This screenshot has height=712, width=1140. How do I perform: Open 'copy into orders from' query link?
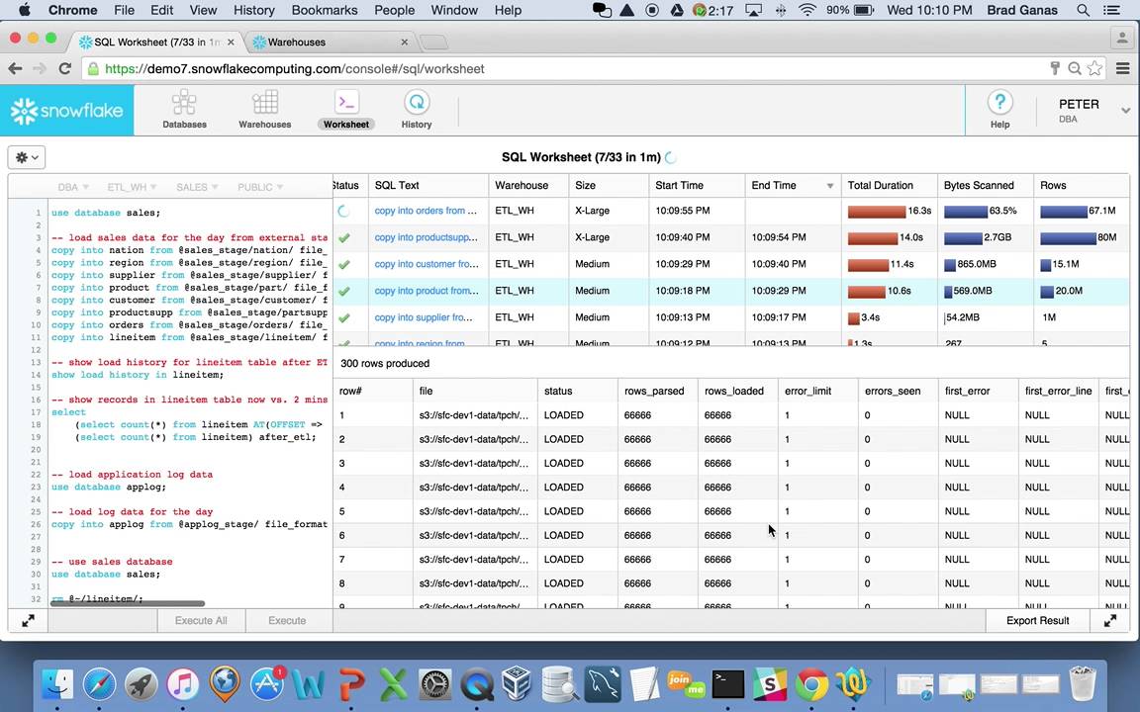click(x=427, y=211)
